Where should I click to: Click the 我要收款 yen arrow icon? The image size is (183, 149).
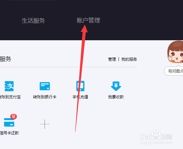(x=116, y=86)
